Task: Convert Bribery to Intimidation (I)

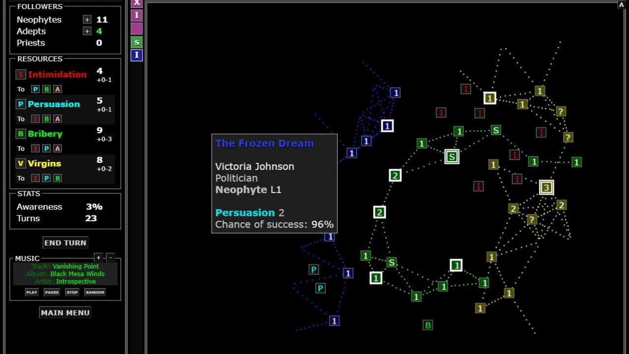Action: point(35,148)
